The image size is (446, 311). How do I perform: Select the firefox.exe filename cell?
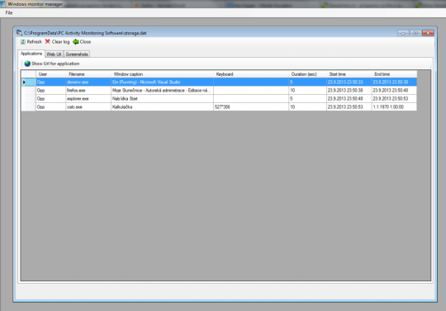[x=88, y=90]
